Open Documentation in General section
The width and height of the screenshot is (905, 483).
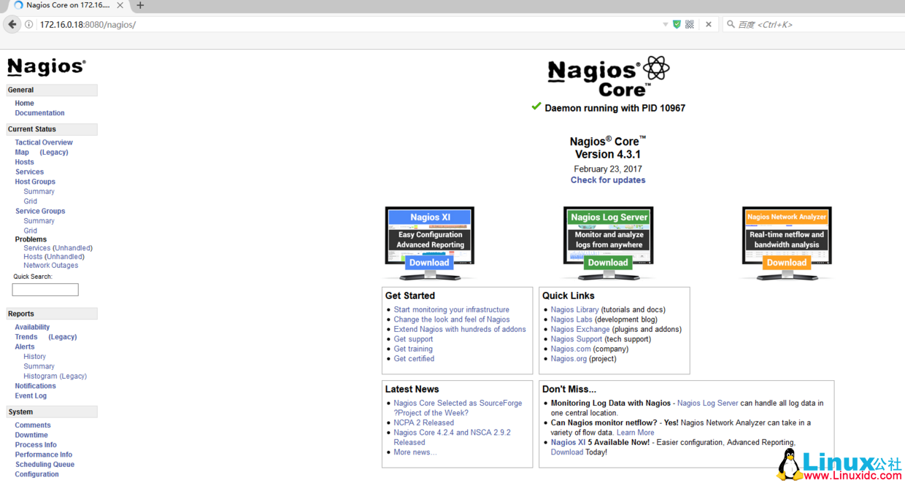tap(39, 113)
